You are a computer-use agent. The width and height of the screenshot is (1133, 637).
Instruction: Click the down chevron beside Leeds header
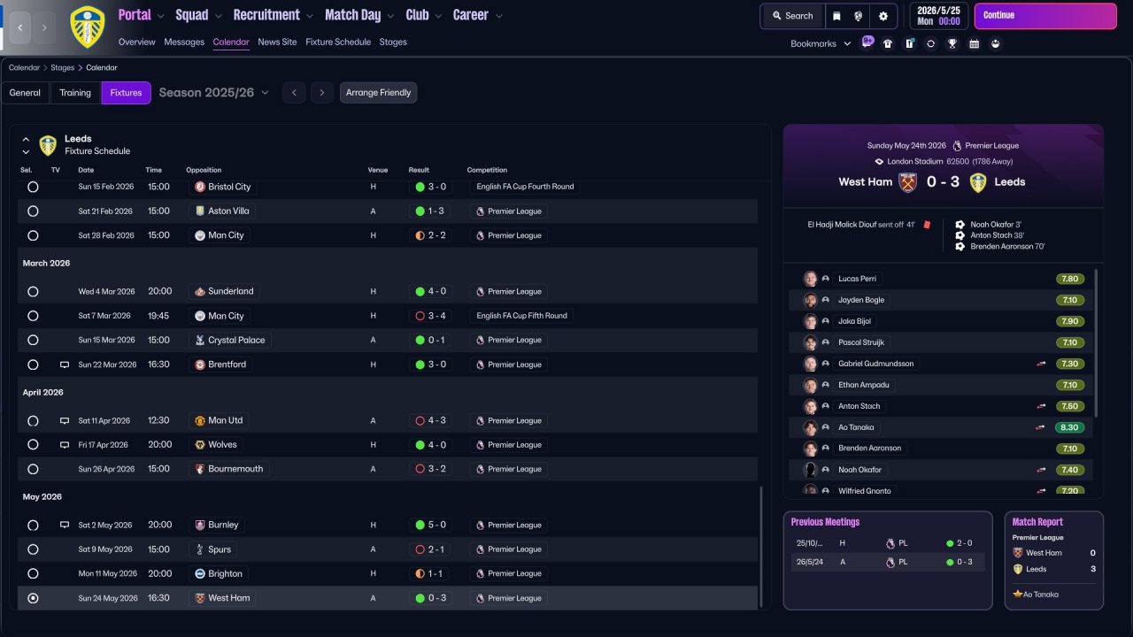click(x=26, y=152)
